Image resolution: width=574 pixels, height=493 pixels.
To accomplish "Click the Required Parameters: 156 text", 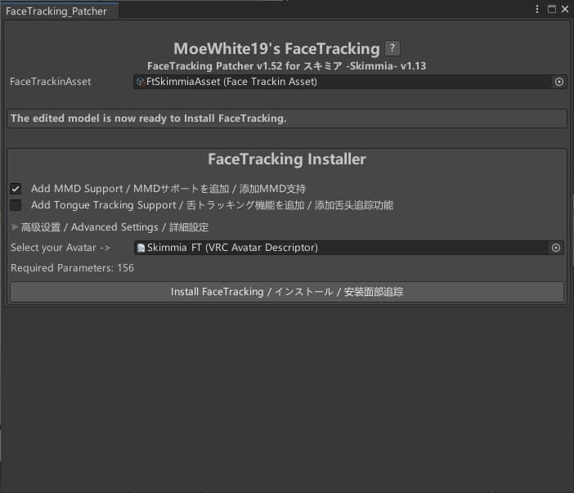I will pos(72,268).
